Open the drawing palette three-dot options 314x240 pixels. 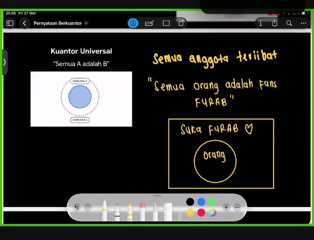coord(237,207)
